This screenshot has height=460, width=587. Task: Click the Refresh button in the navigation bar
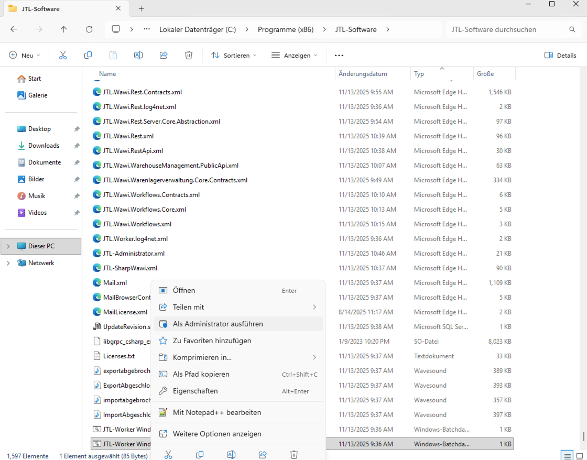tap(89, 30)
